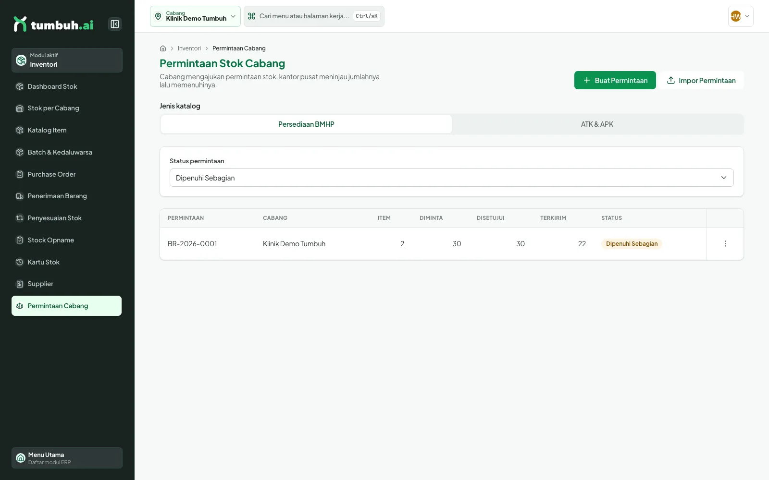This screenshot has height=480, width=769.
Task: Click the Batch & Kedaluwarsa sidebar icon
Action: click(20, 152)
